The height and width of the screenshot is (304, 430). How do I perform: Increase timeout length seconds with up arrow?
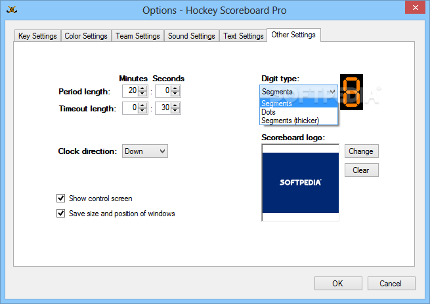point(175,105)
